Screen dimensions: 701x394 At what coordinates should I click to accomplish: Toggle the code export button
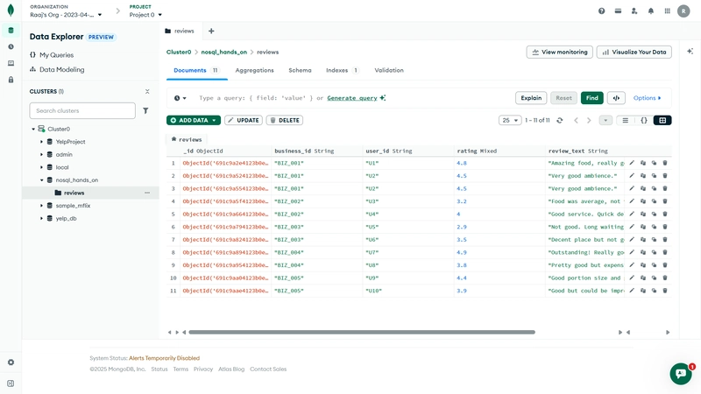coord(616,98)
